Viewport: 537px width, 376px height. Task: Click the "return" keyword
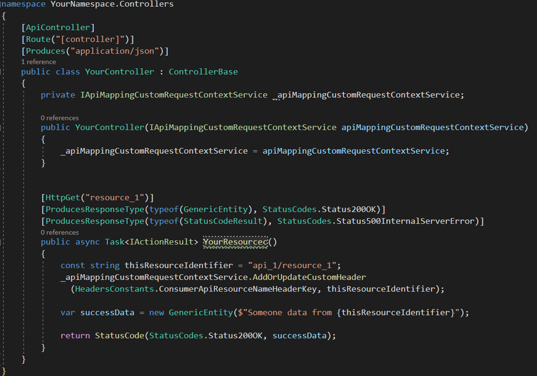(x=75, y=336)
